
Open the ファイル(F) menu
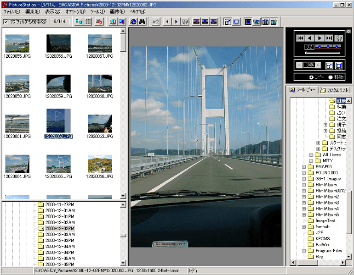pos(11,11)
